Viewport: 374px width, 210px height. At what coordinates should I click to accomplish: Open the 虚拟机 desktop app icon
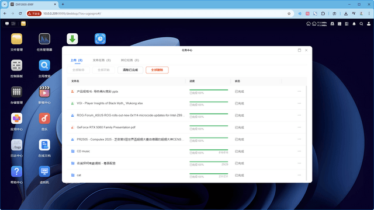tap(44, 171)
